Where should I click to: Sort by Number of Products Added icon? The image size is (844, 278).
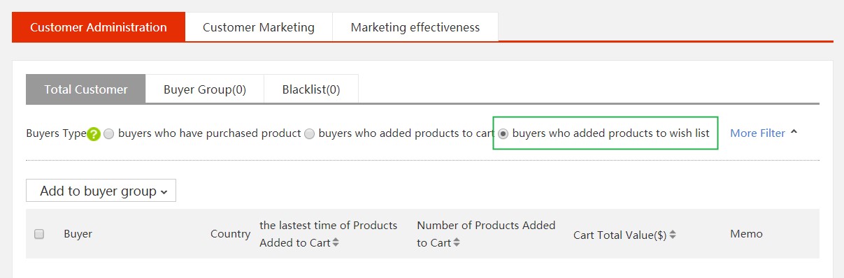point(457,243)
